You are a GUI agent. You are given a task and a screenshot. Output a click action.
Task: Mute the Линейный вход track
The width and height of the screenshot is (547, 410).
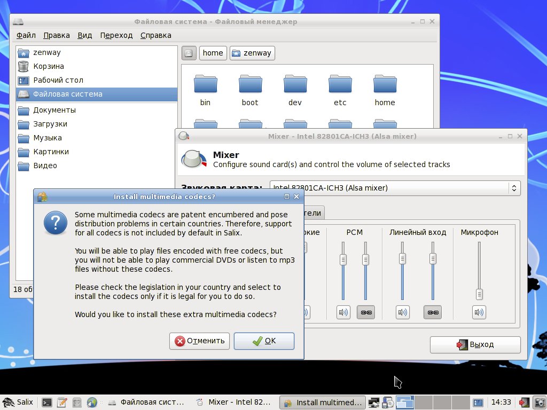[x=402, y=312]
